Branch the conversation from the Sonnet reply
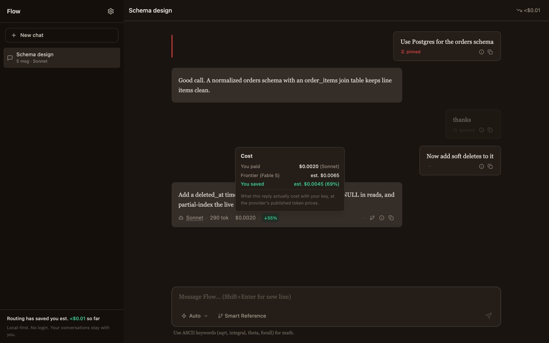 (372, 218)
